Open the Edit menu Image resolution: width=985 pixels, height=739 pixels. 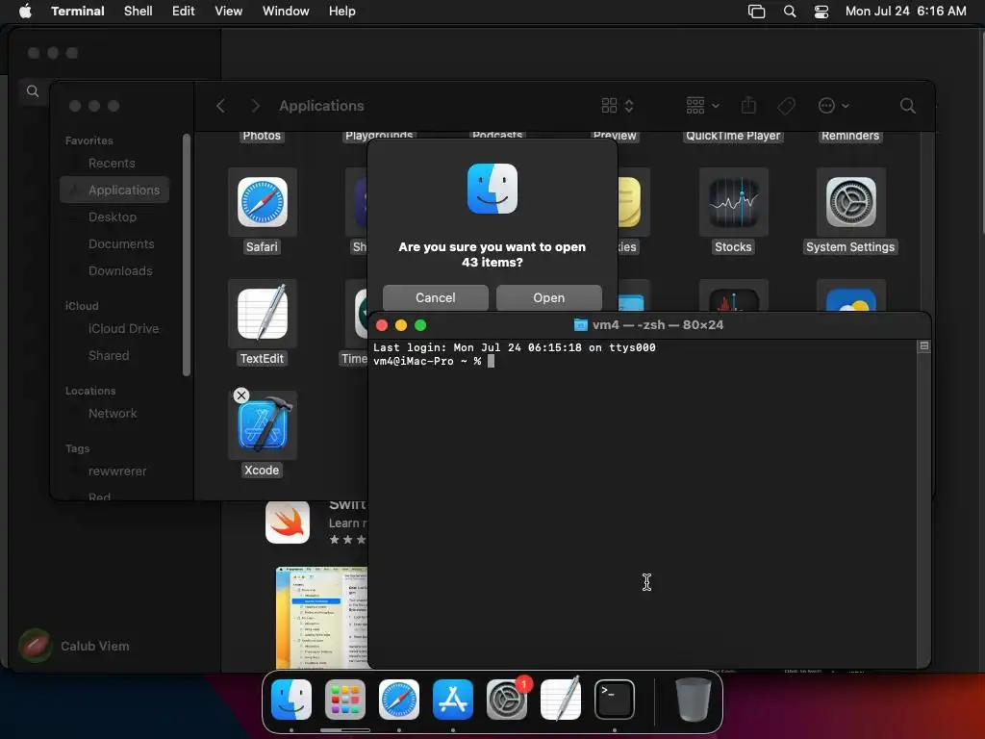click(x=184, y=12)
